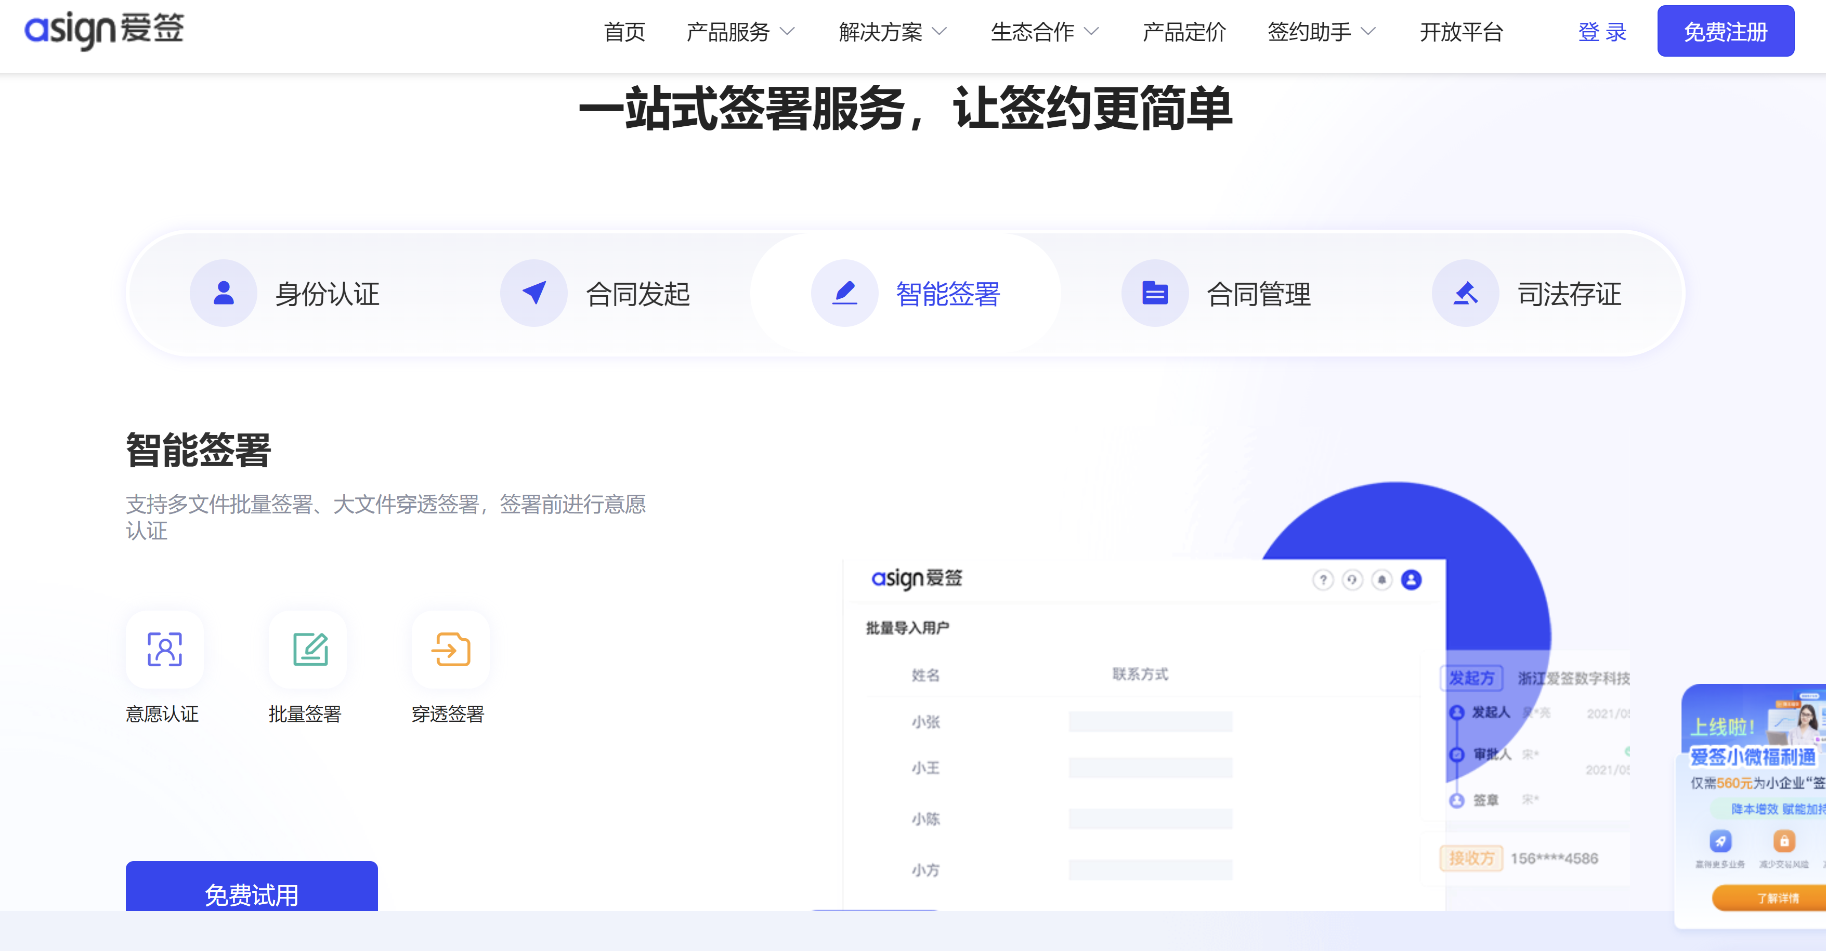1826x951 pixels.
Task: Select the 身份认证 person icon
Action: click(223, 293)
